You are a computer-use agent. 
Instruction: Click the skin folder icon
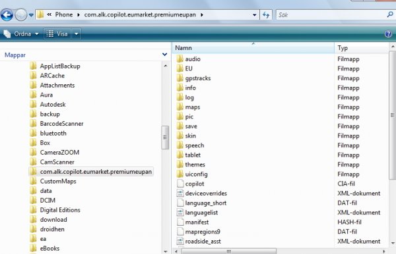[180, 136]
